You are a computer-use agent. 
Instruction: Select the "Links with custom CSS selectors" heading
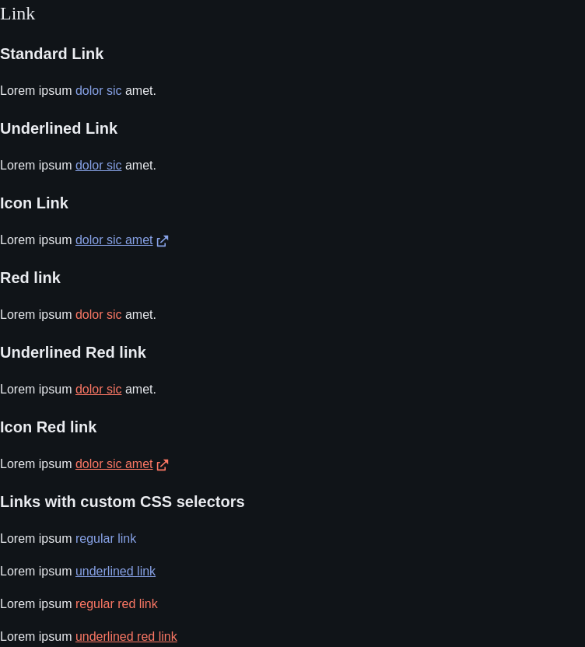(122, 502)
